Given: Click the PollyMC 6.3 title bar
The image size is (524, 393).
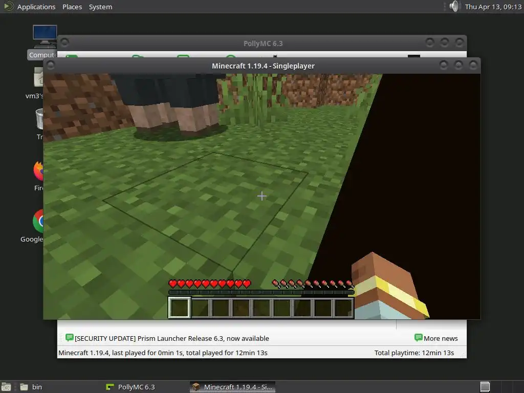Looking at the screenshot, I should 263,43.
